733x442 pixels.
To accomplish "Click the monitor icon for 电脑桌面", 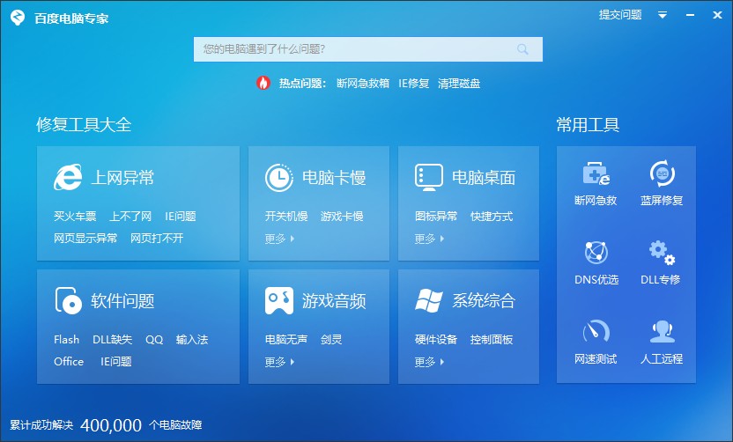I will 429,177.
